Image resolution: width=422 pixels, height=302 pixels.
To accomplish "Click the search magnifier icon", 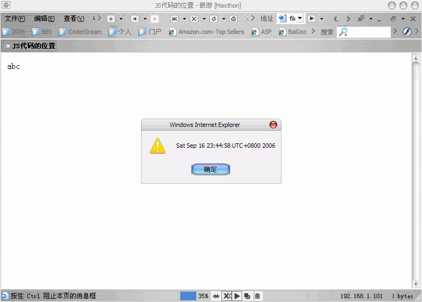I will [x=343, y=32].
